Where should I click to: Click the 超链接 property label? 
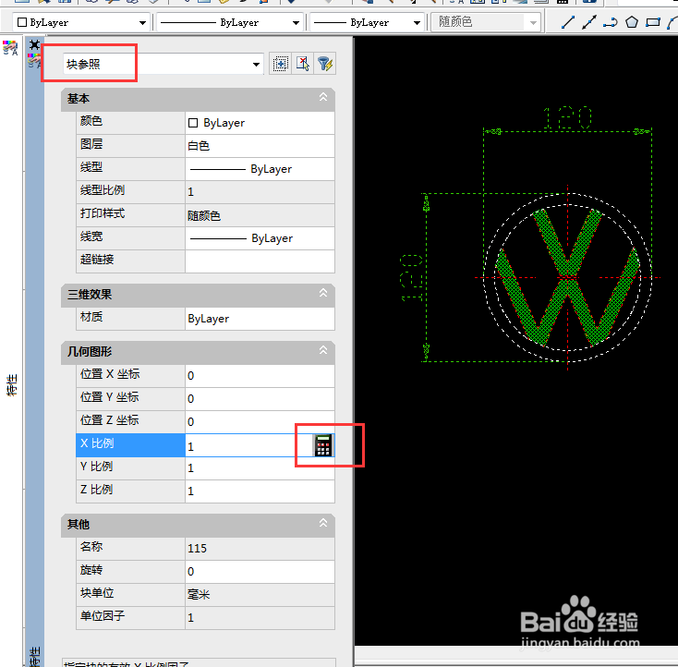[x=97, y=259]
